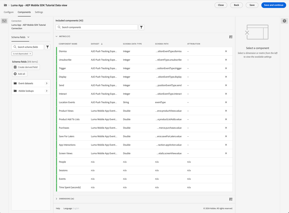Remove the Interact metric
289x213 pixels.
click(x=226, y=94)
